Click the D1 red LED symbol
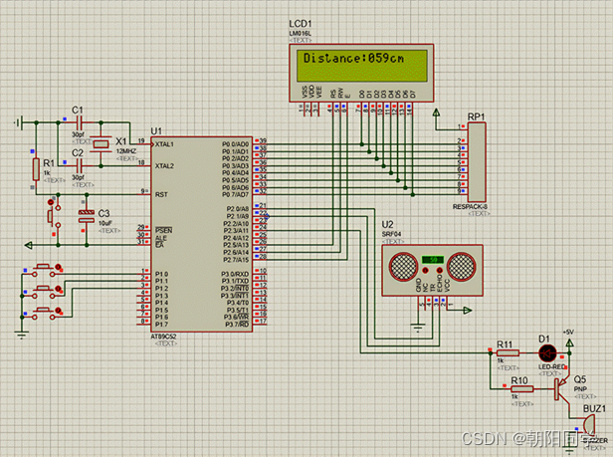 click(547, 352)
